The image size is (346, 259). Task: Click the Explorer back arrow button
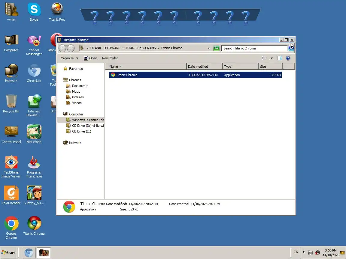62,48
